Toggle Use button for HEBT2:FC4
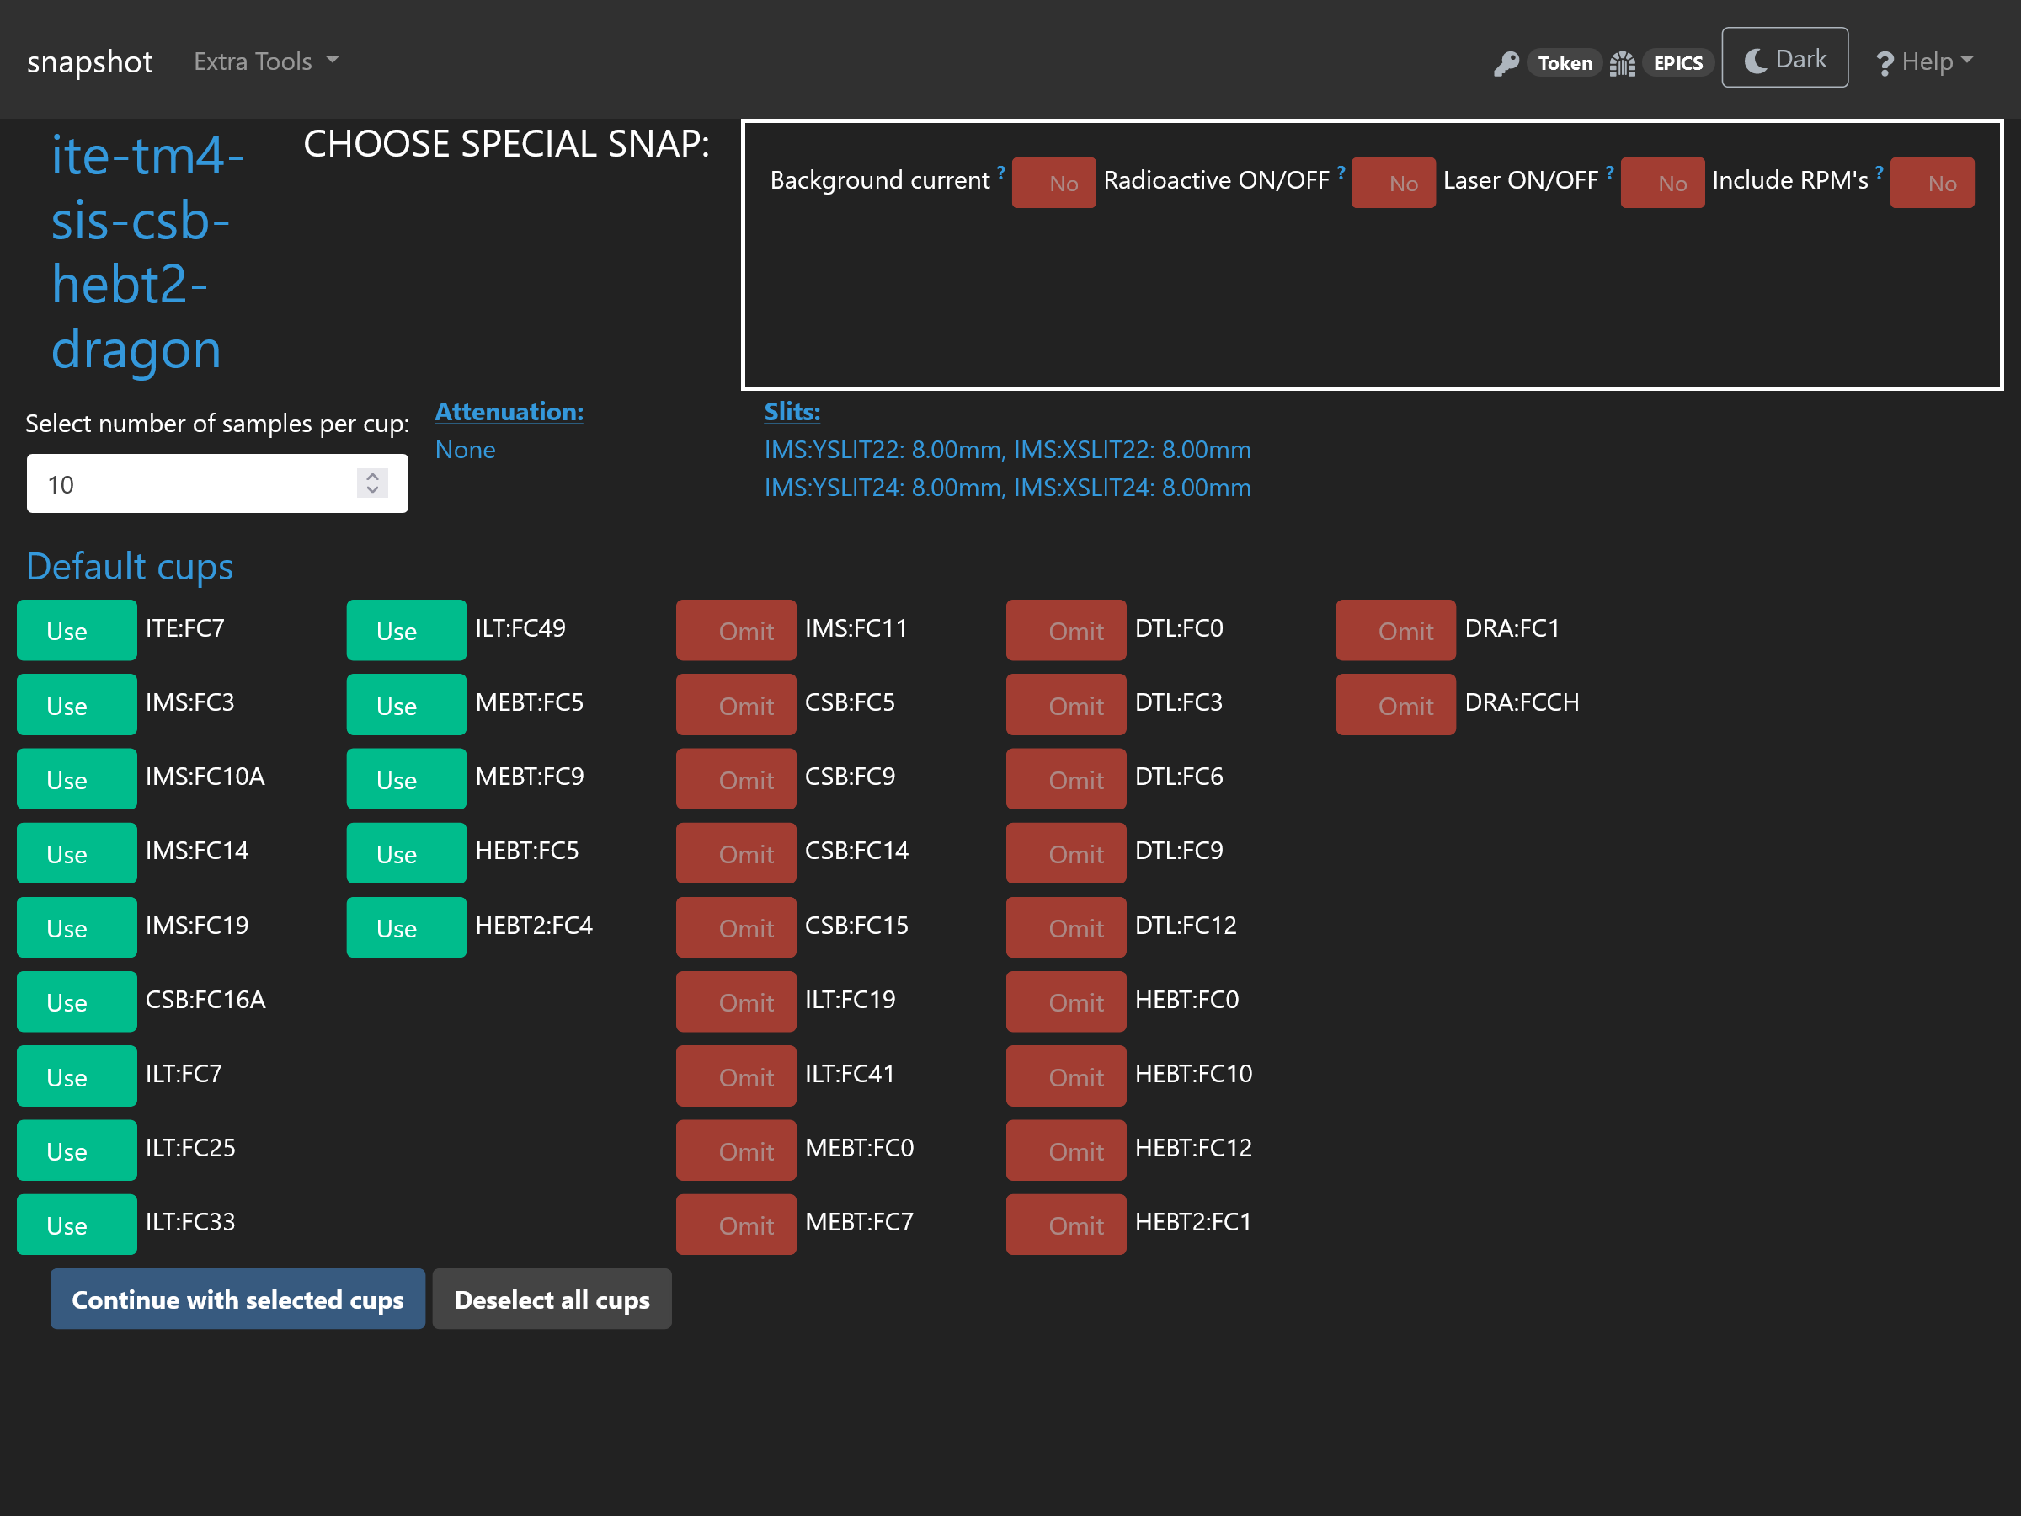 tap(395, 926)
